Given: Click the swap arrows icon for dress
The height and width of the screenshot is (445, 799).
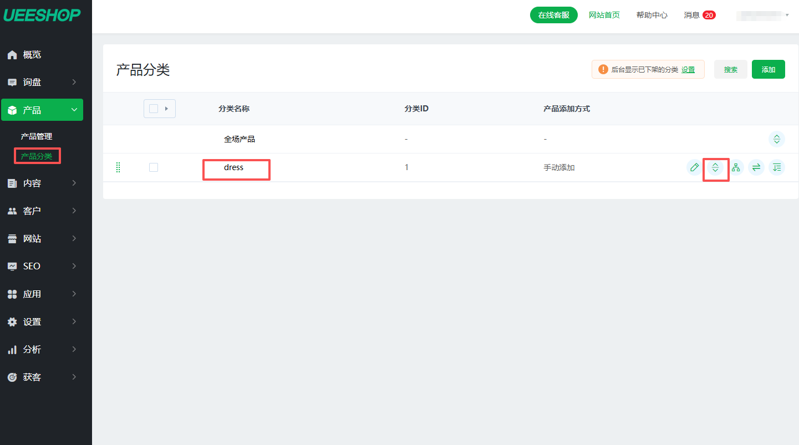Looking at the screenshot, I should (x=756, y=167).
